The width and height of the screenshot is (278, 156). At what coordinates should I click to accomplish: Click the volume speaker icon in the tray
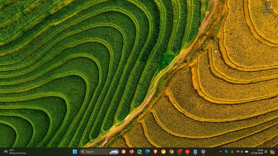point(242,152)
